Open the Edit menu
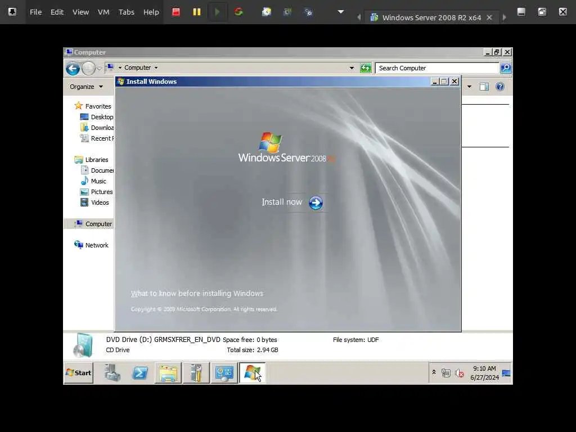Viewport: 576px width, 432px height. pos(57,12)
